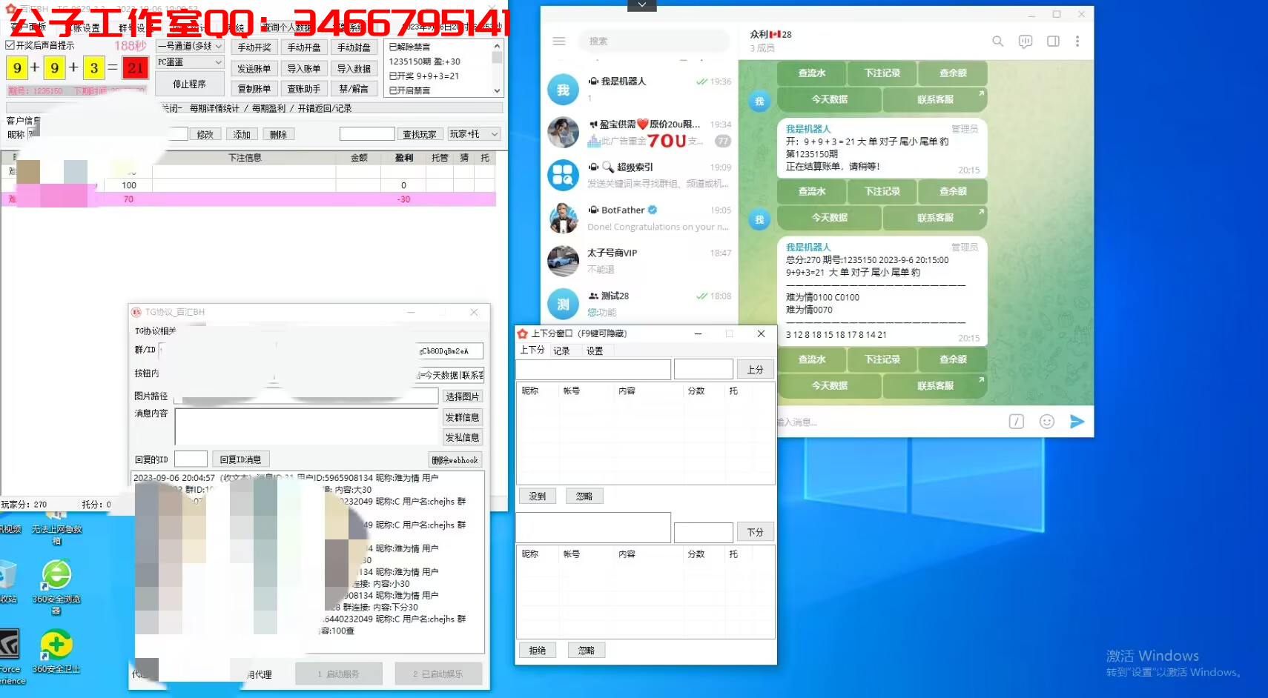Click 下分 button
This screenshot has width=1268, height=698.
point(756,532)
